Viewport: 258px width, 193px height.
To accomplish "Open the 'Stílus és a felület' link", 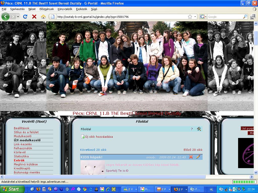I will click(26, 132).
